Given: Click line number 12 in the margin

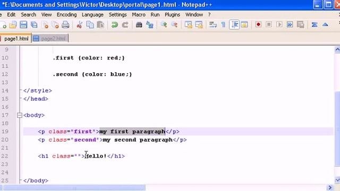Looking at the screenshot, I should (5, 74).
